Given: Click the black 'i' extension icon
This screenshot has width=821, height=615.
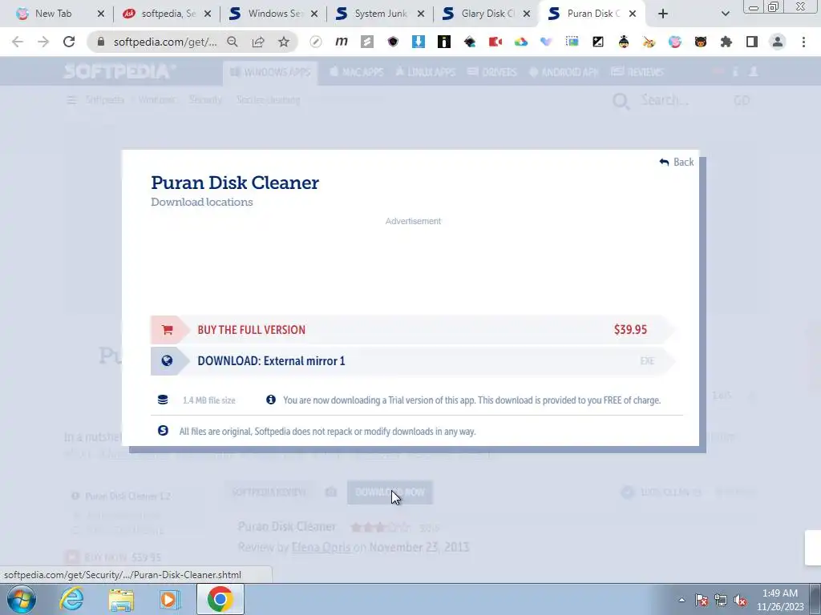Looking at the screenshot, I should [444, 42].
